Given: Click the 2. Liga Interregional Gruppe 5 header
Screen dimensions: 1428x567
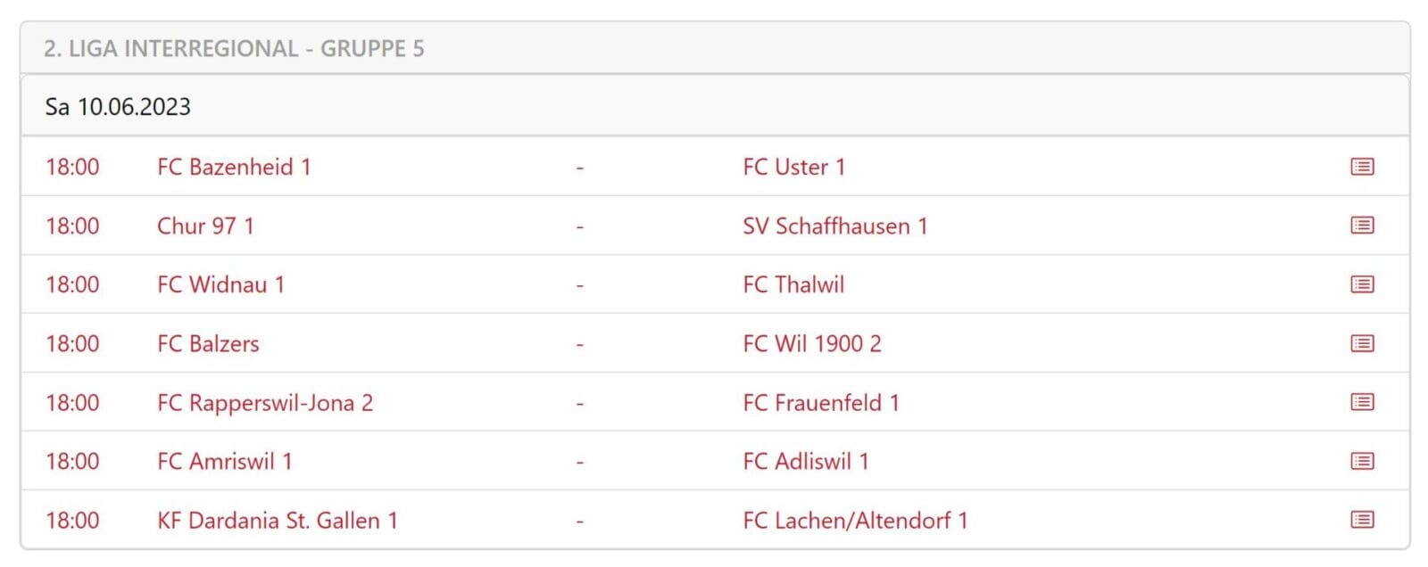Looking at the screenshot, I should (234, 48).
